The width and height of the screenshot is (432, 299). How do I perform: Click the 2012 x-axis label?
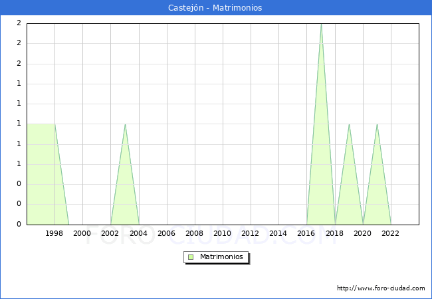click(x=251, y=233)
